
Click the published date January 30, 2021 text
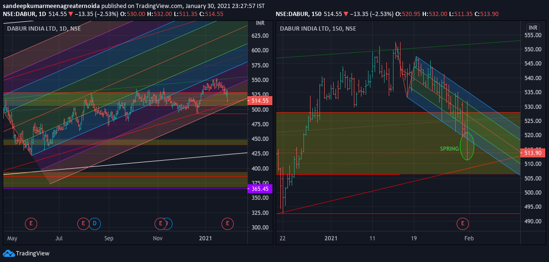point(207,6)
